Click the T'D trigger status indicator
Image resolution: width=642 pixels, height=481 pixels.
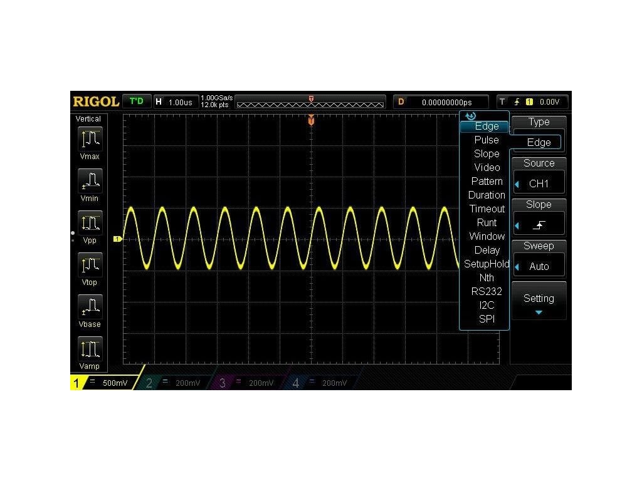click(x=136, y=101)
